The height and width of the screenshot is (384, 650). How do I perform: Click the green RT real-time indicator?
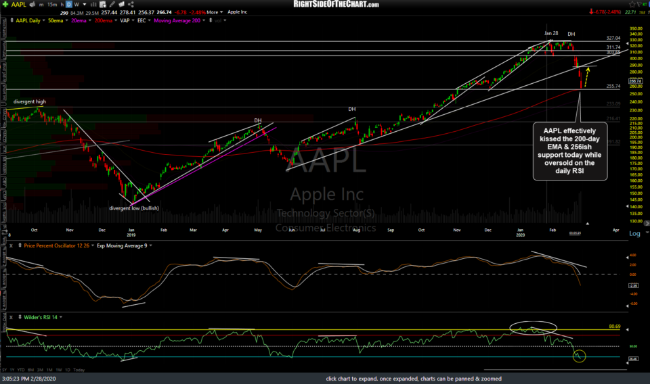pos(645,4)
